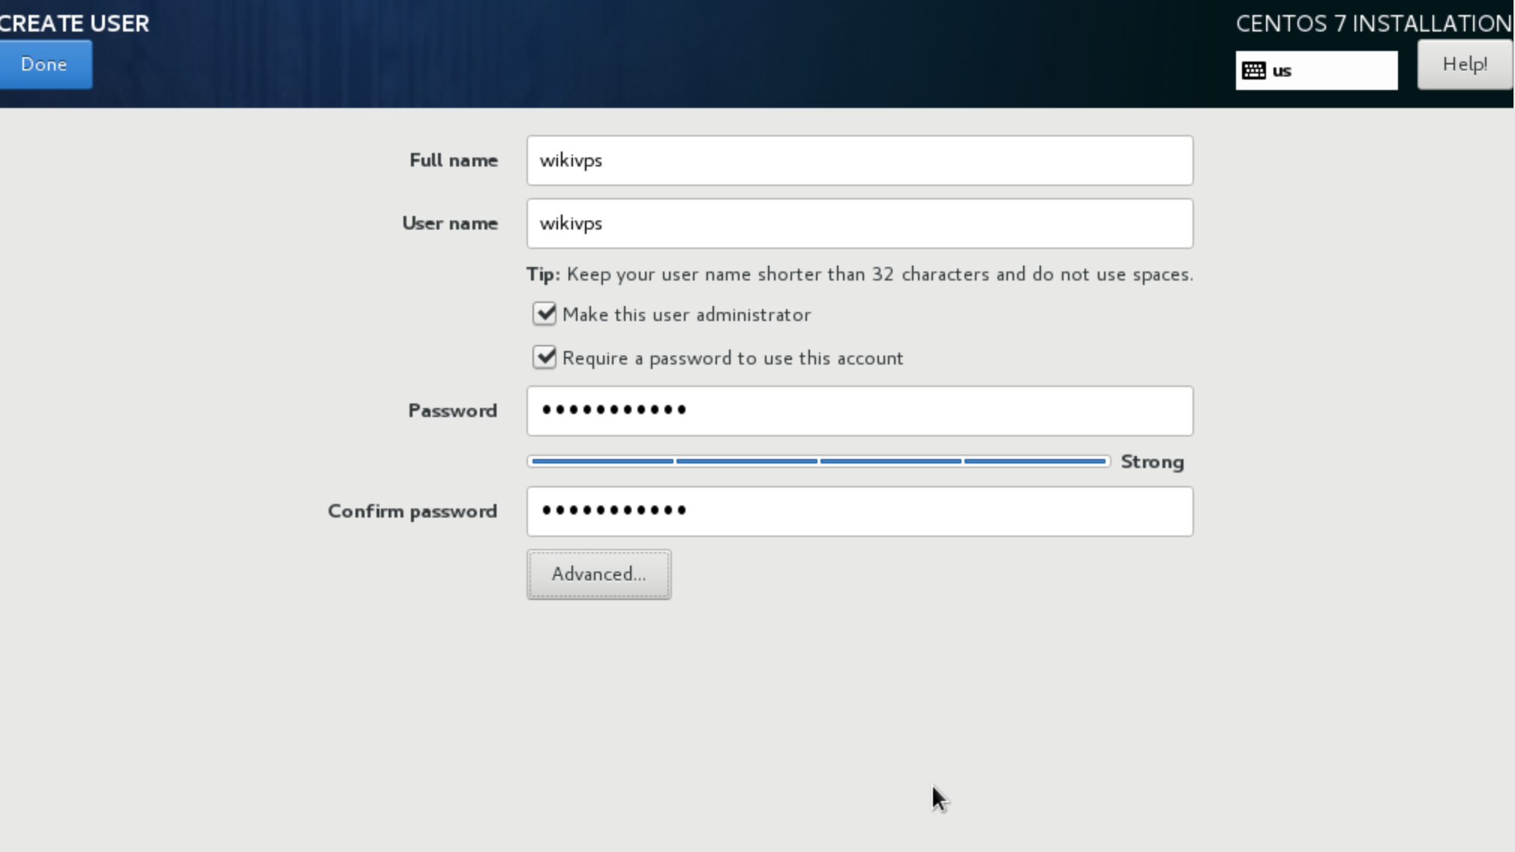
Task: Click the user name Tip text
Action: (x=859, y=274)
